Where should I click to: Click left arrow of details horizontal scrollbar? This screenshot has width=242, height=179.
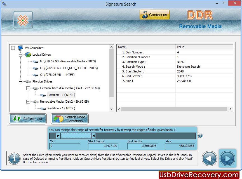click(x=119, y=109)
